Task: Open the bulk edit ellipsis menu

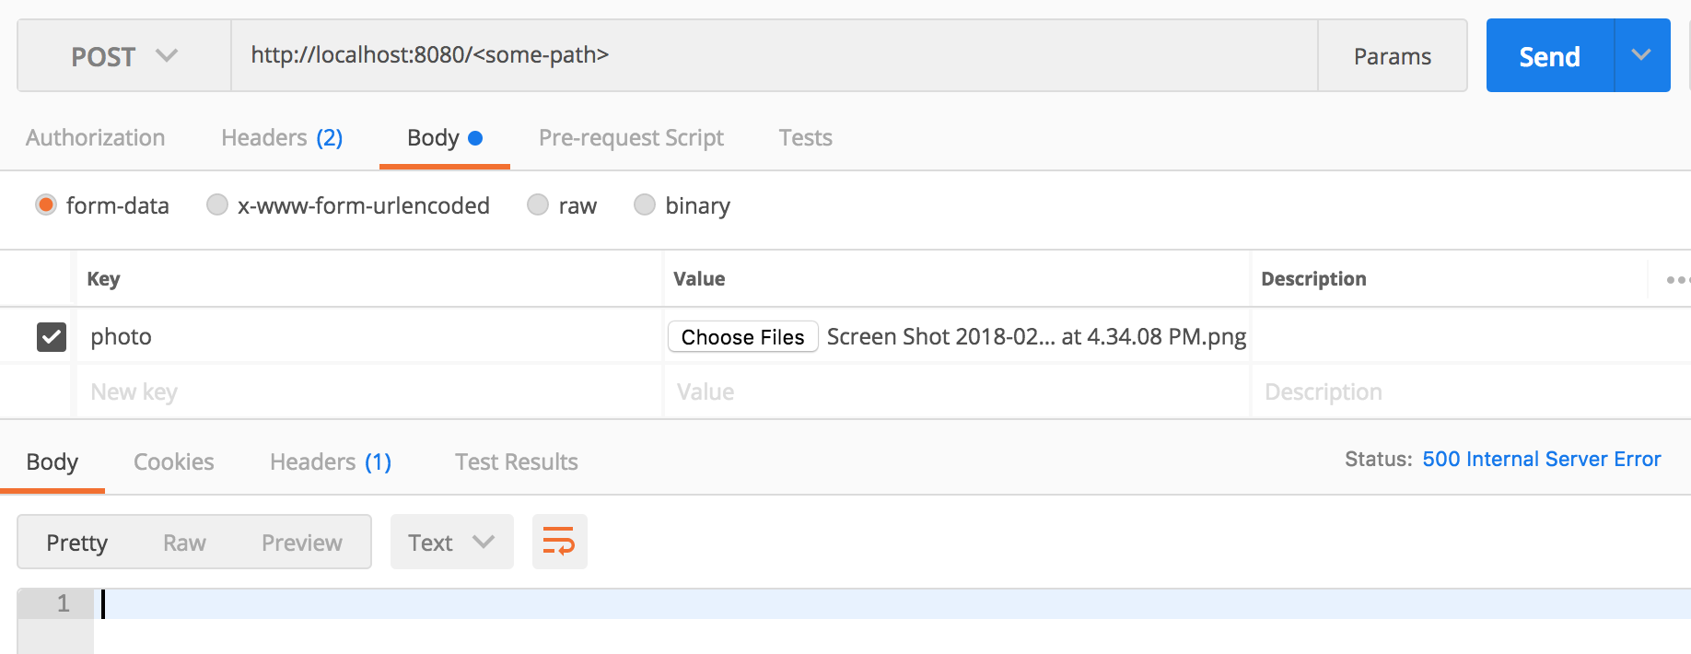Action: [x=1676, y=278]
